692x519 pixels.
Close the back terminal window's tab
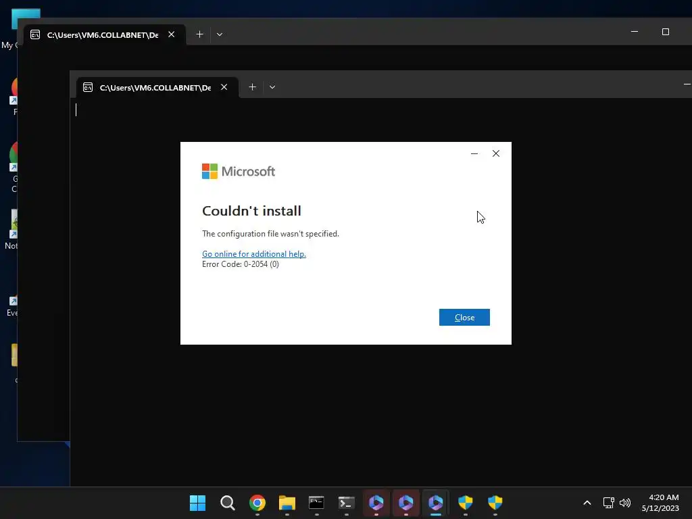coord(172,34)
